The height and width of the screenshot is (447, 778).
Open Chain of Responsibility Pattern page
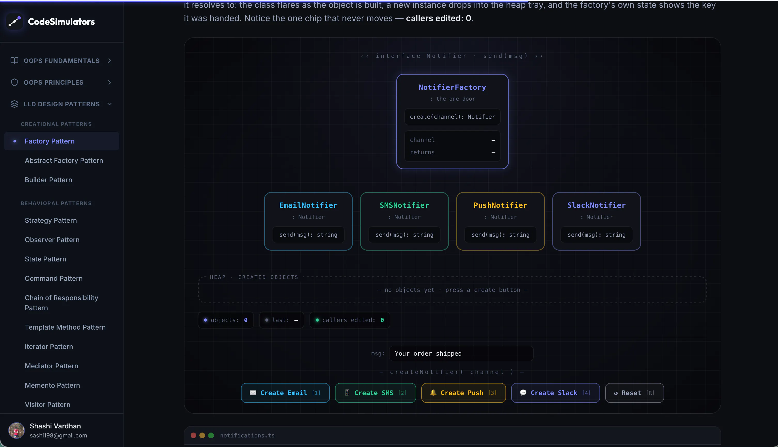61,303
